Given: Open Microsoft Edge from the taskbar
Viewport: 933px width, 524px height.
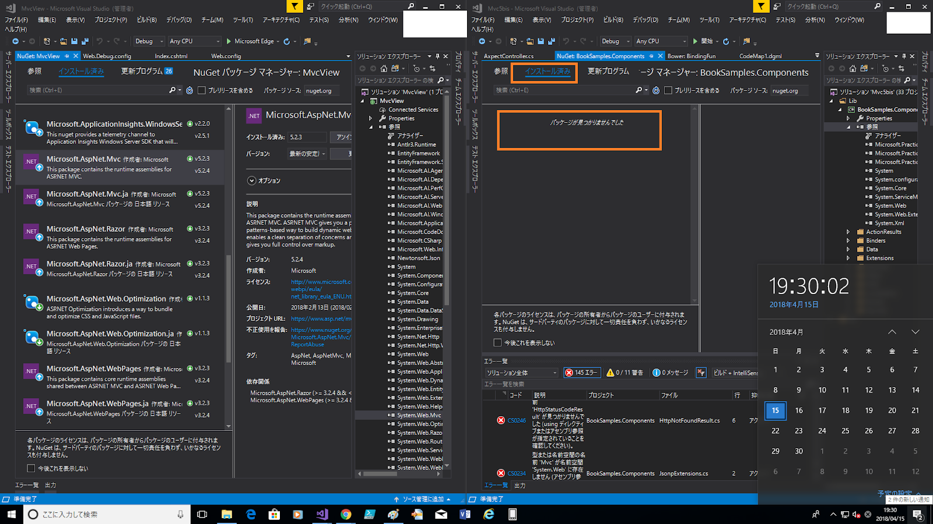Looking at the screenshot, I should [251, 514].
